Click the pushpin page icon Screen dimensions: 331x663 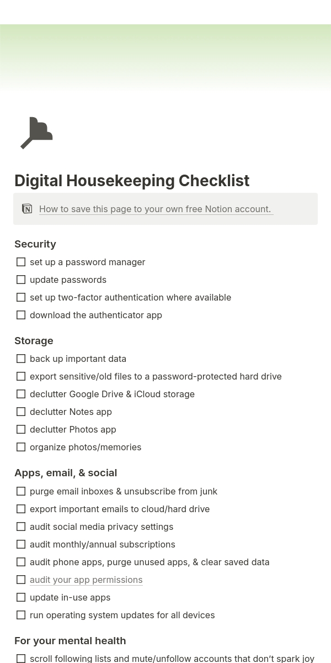point(36,133)
